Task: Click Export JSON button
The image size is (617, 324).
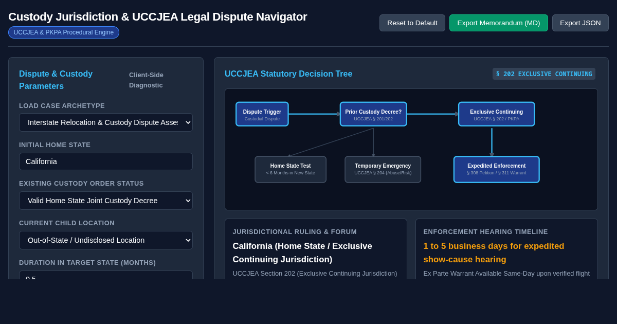Action: pos(580,23)
